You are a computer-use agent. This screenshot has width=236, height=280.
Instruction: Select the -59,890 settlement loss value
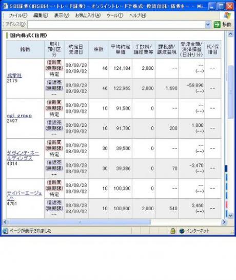[195, 85]
